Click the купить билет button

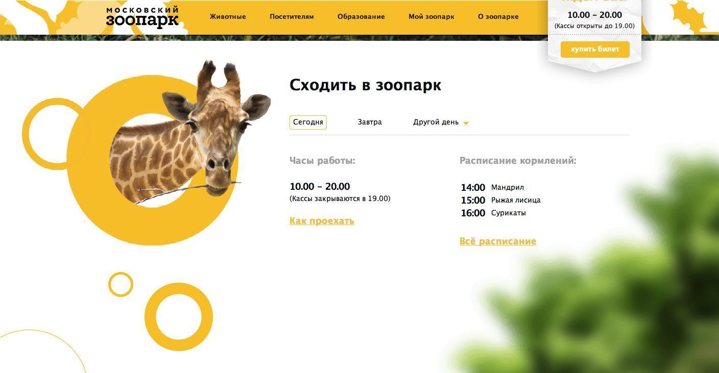pos(595,49)
